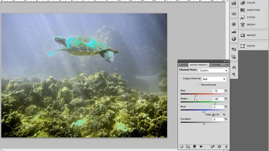
Task: Open the Navigator sun-wheel icon in dock
Action: click(234, 24)
